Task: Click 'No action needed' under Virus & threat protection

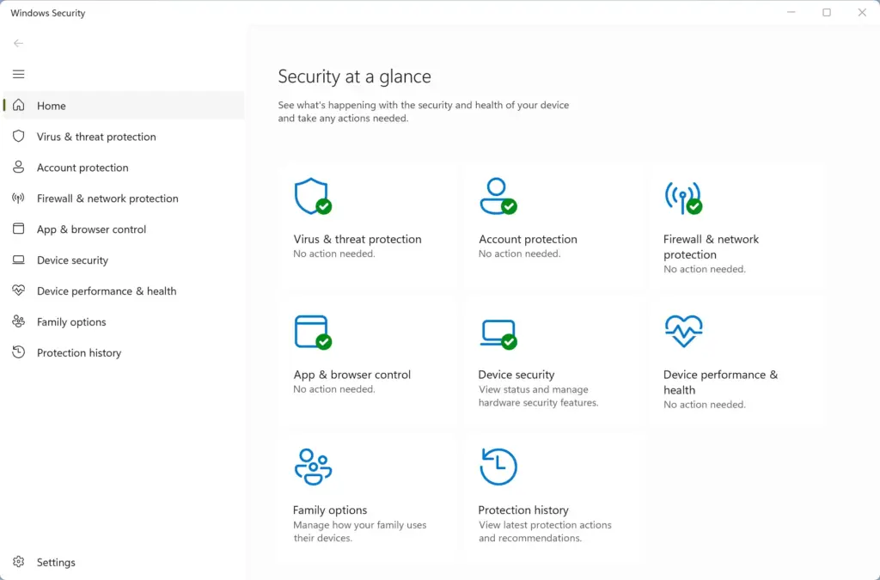Action: pyautogui.click(x=334, y=253)
